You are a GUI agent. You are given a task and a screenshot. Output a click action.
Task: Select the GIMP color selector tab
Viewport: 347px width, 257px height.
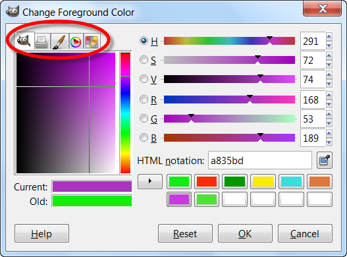[24, 42]
